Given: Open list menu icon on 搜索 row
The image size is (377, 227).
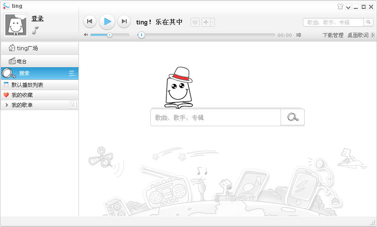Looking at the screenshot, I should 71,73.
